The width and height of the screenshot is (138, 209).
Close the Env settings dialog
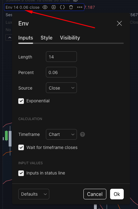point(119,23)
